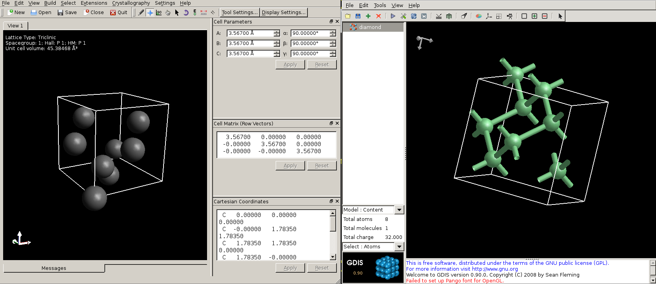
Task: Click the Display Settings... button
Action: [283, 13]
